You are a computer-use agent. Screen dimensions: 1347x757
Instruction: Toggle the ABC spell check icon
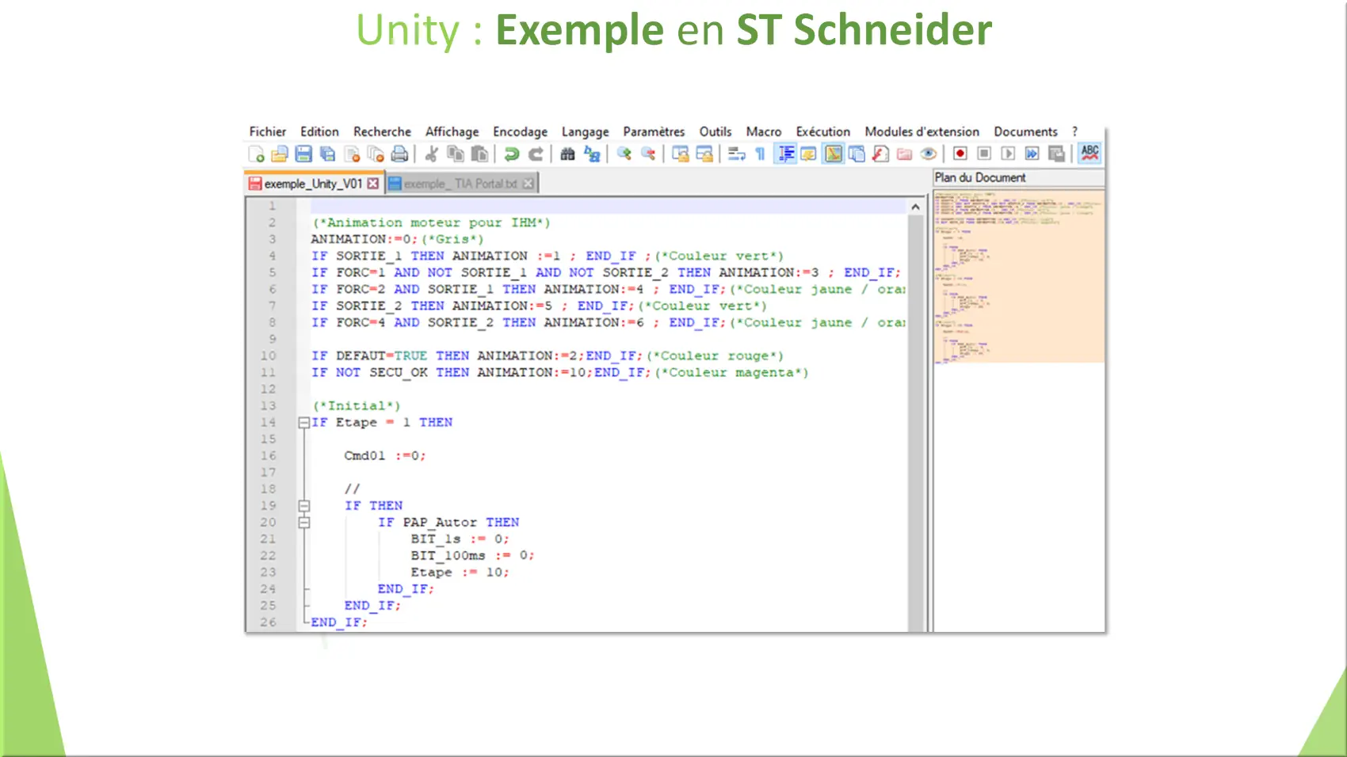click(x=1089, y=153)
